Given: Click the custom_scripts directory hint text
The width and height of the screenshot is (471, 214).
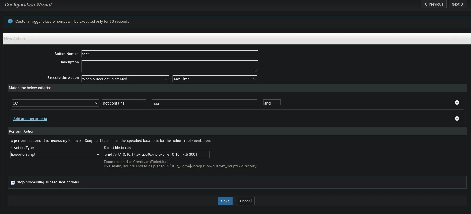Looking at the screenshot, I should click(x=180, y=166).
